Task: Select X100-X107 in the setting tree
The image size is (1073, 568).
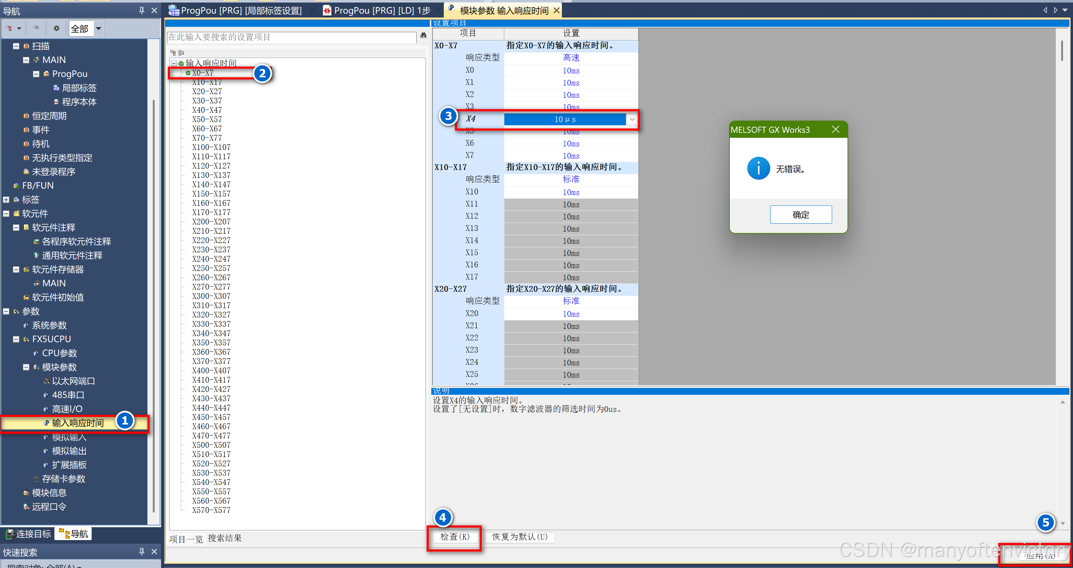Action: pyautogui.click(x=211, y=147)
